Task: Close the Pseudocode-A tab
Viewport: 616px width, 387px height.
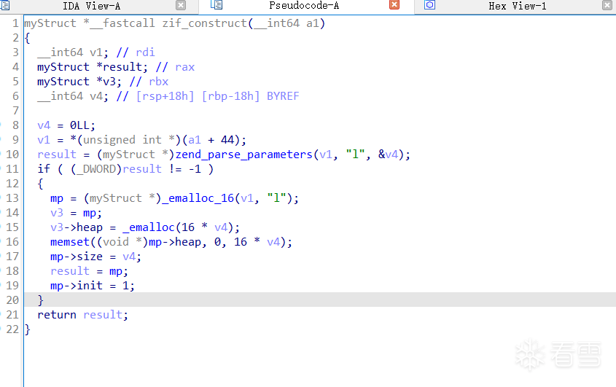Action: (394, 4)
